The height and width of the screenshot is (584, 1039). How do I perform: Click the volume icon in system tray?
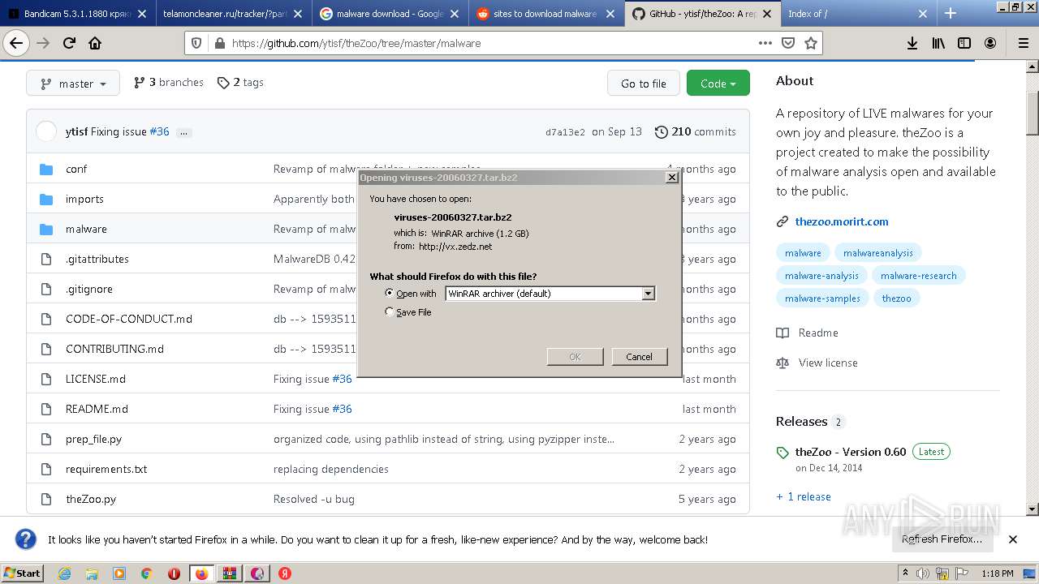coord(923,573)
